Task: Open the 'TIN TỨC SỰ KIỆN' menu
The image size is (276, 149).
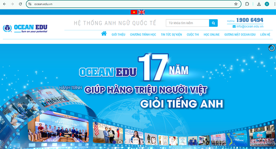Action: (171, 34)
